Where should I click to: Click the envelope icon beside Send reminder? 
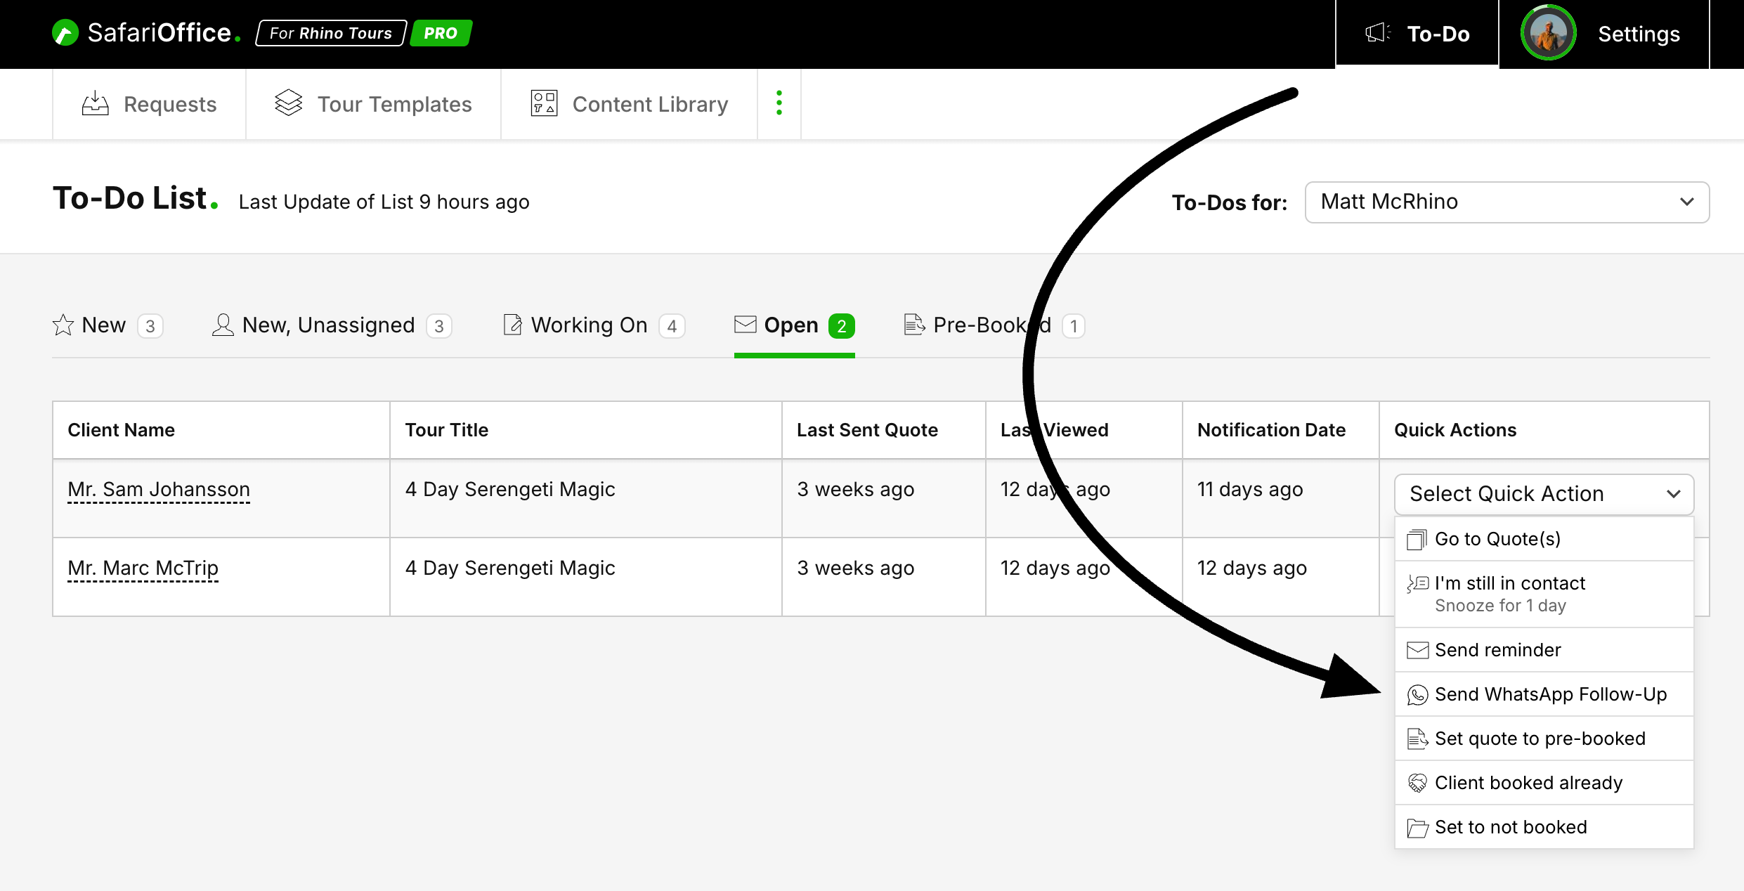(1417, 651)
